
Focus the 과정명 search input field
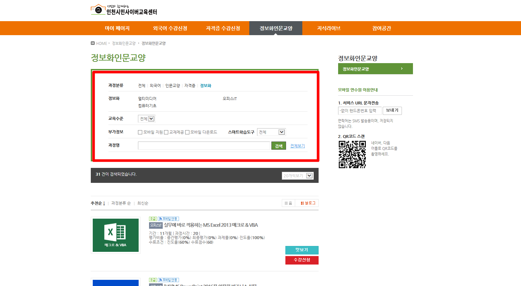coord(204,145)
